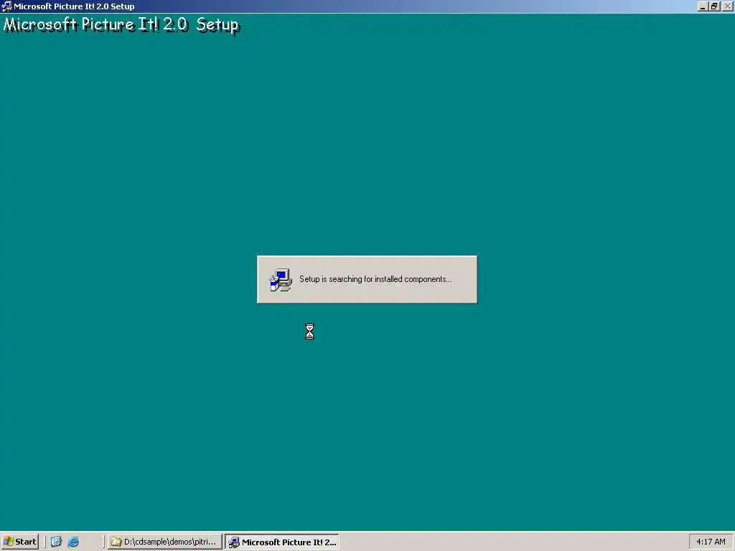
Task: Close the Picture It! 2.0 Setup window
Action: pos(728,6)
